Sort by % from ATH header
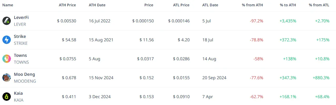This screenshot has height=105, width=336. (x=252, y=5)
